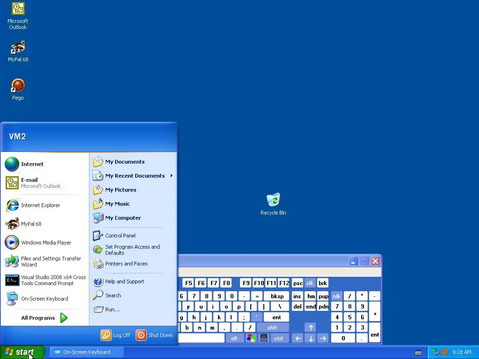Click the Shut Down button
This screenshot has width=479, height=359.
tap(154, 335)
